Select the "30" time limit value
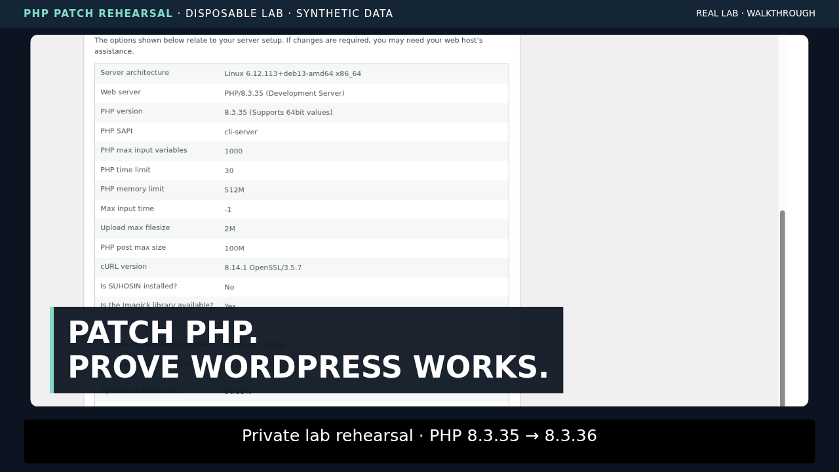The width and height of the screenshot is (839, 472). pyautogui.click(x=229, y=171)
